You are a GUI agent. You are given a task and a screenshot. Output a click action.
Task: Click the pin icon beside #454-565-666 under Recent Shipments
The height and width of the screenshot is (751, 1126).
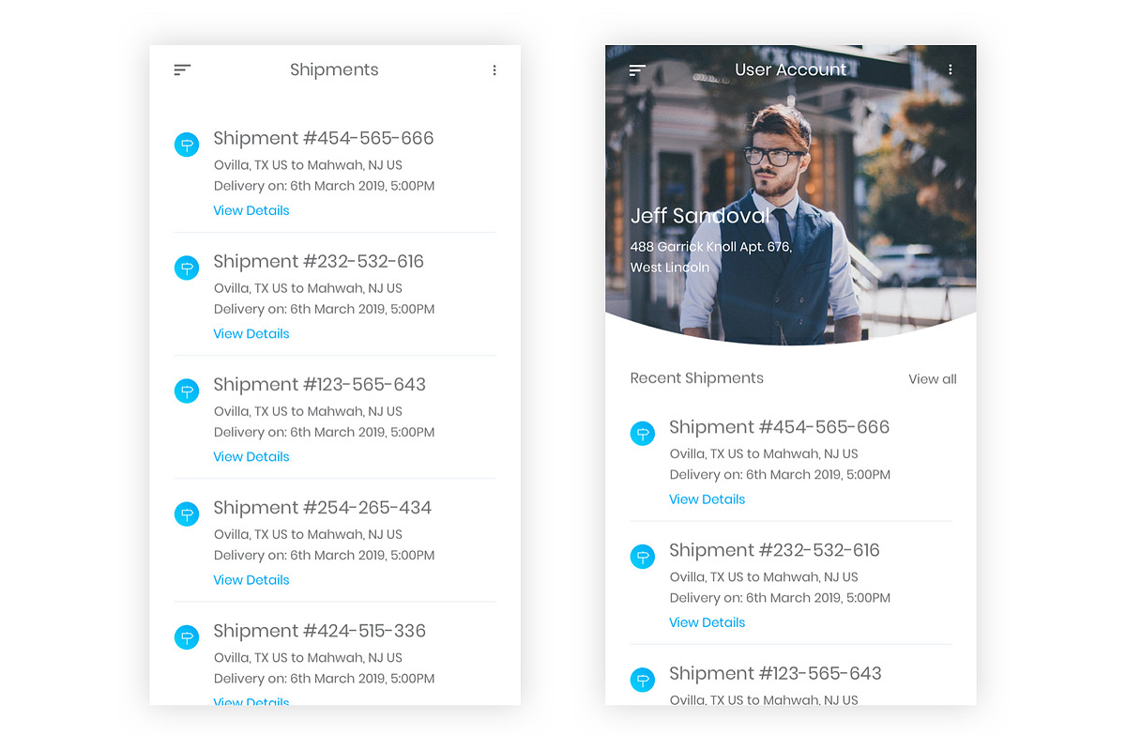point(643,433)
